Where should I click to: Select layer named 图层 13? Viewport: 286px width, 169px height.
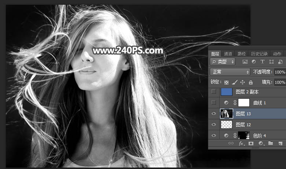243,114
